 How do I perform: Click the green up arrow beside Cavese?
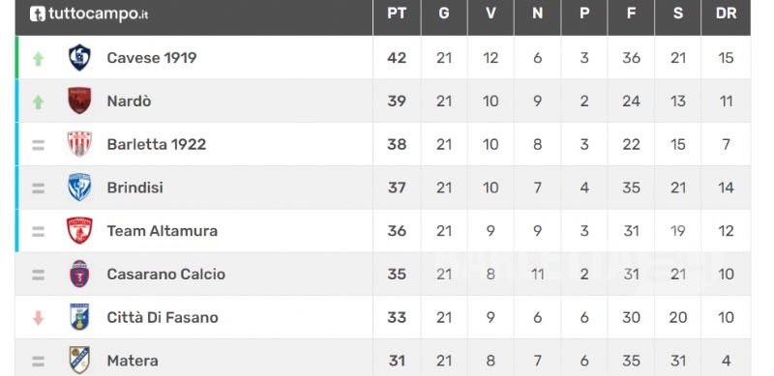tap(38, 59)
